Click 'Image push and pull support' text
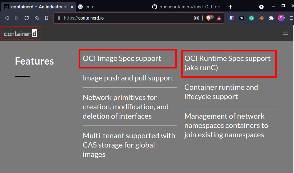This screenshot has height=173, width=294. (x=128, y=78)
